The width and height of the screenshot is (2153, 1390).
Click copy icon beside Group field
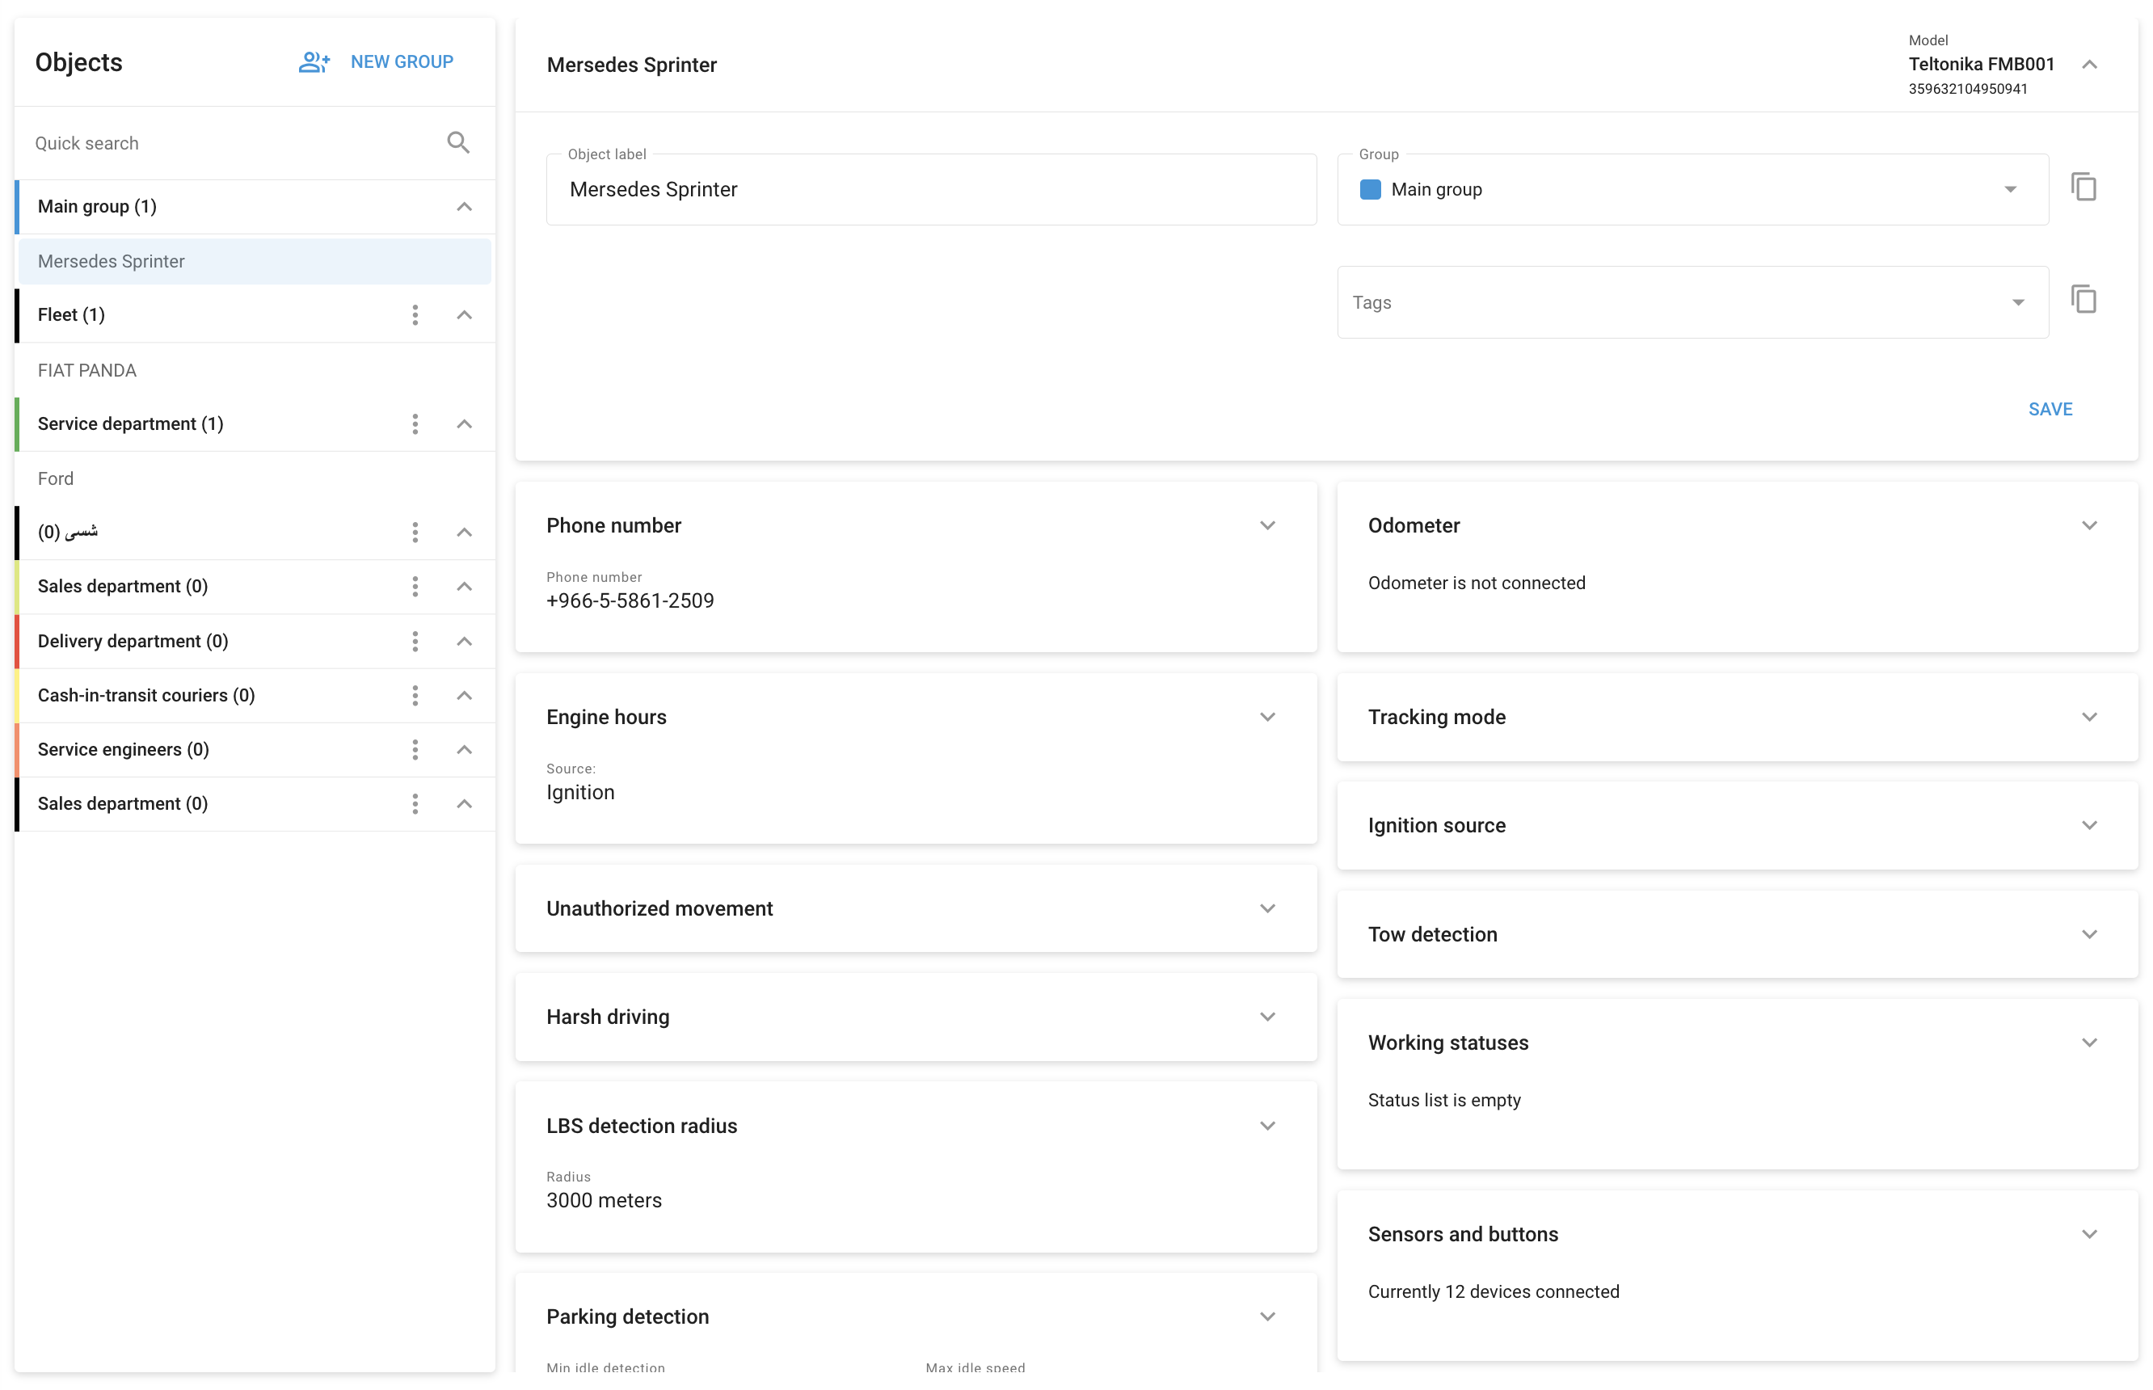click(x=2083, y=187)
